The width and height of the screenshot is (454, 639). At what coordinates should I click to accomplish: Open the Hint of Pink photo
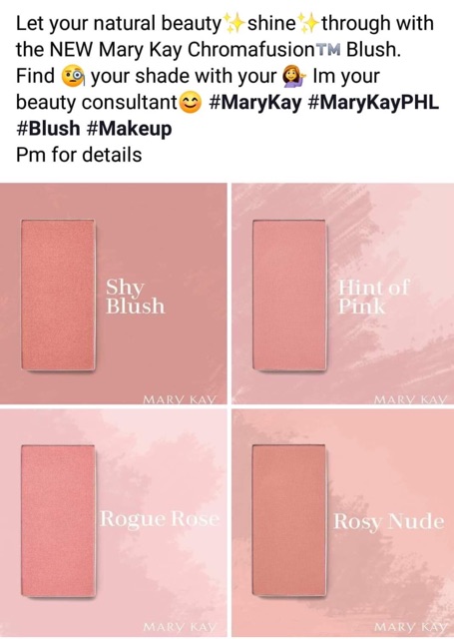point(343,294)
